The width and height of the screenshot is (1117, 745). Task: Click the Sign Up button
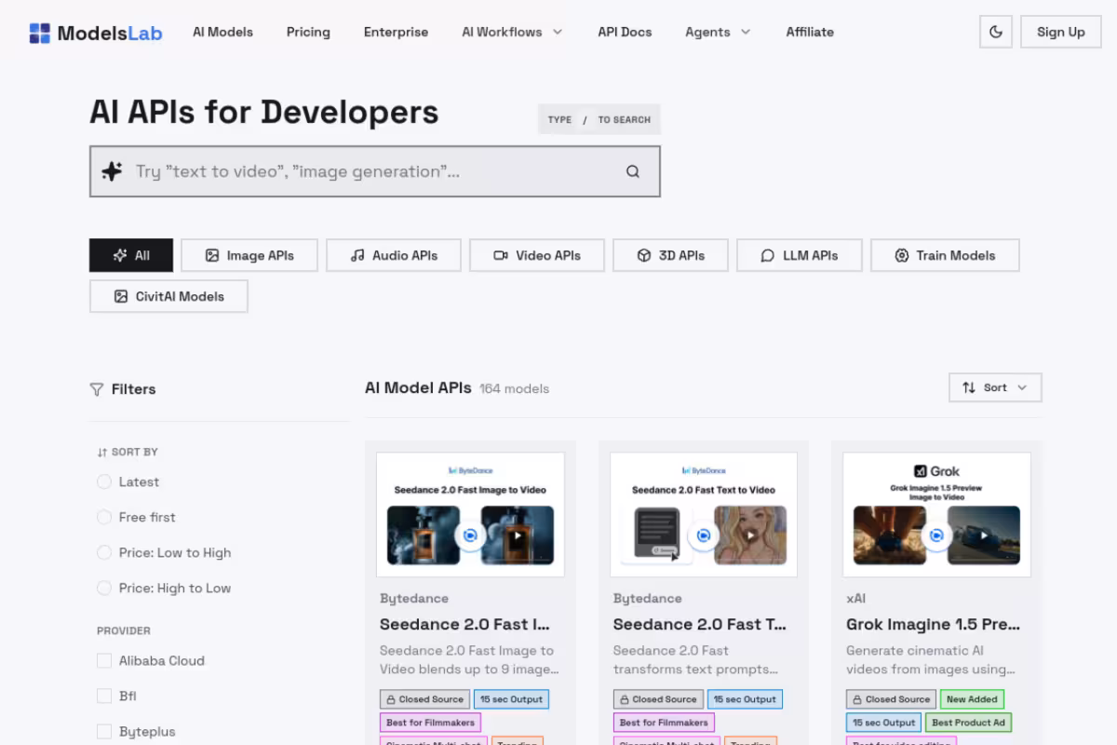(x=1061, y=32)
